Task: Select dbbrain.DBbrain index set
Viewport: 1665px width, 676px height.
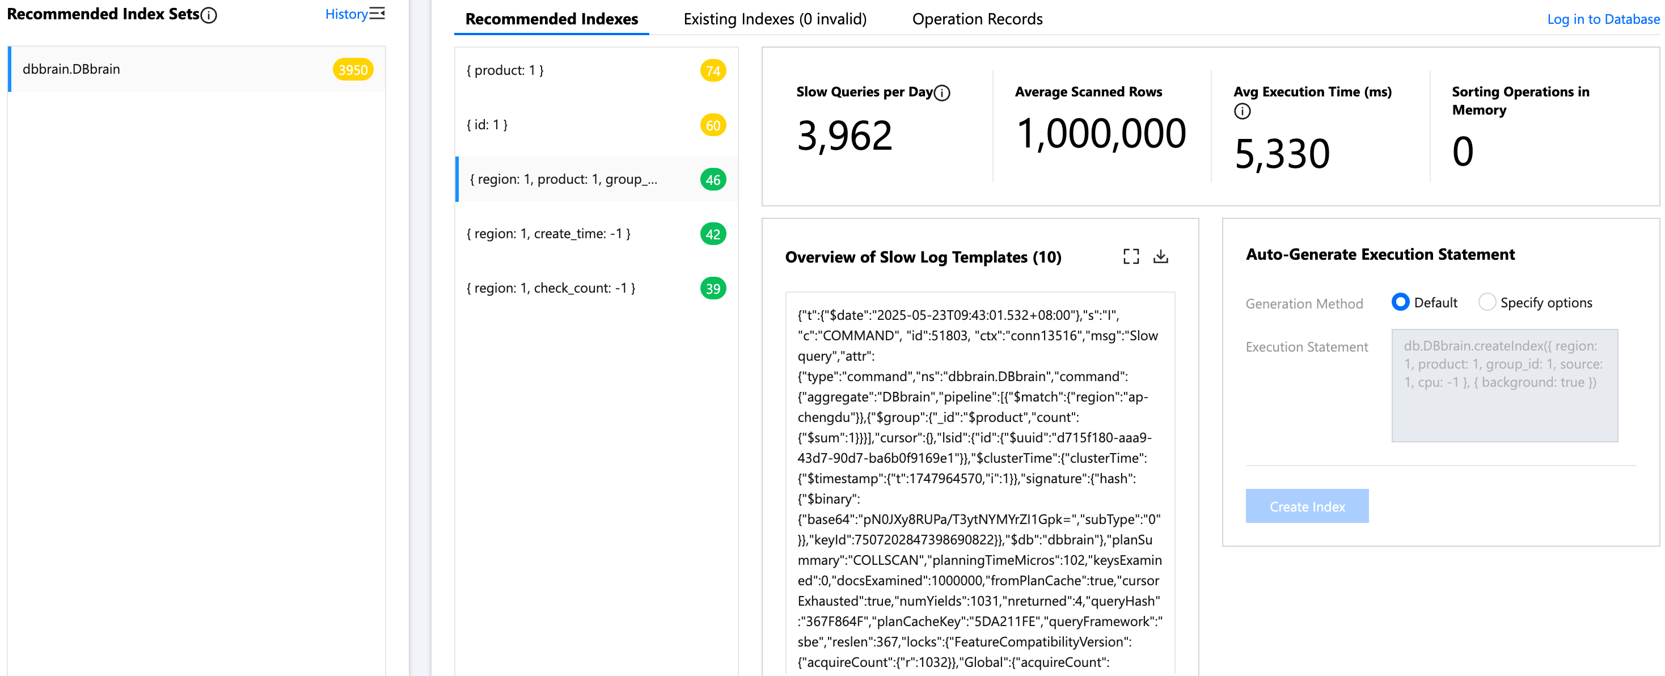Action: (x=72, y=69)
